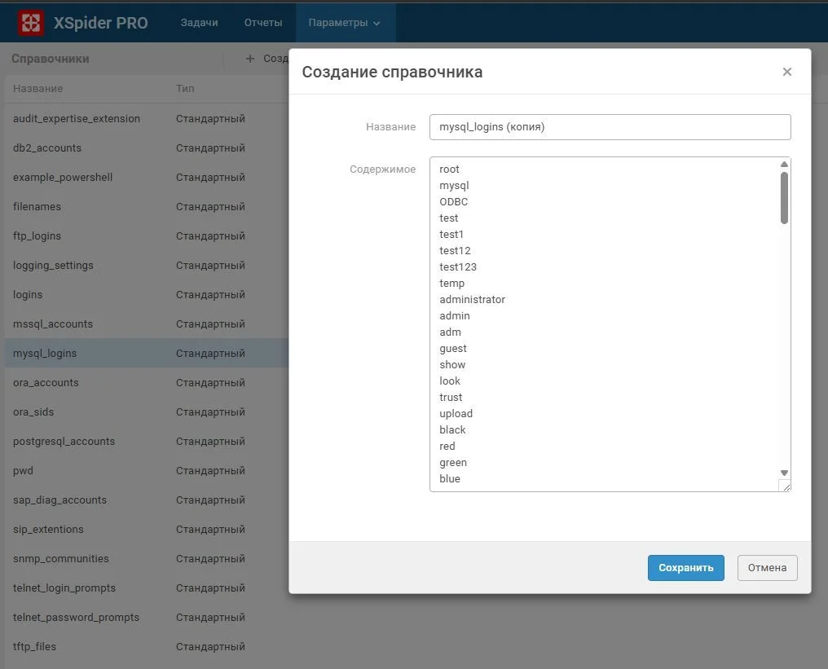Select the telnet_password_prompts row

coord(147,617)
